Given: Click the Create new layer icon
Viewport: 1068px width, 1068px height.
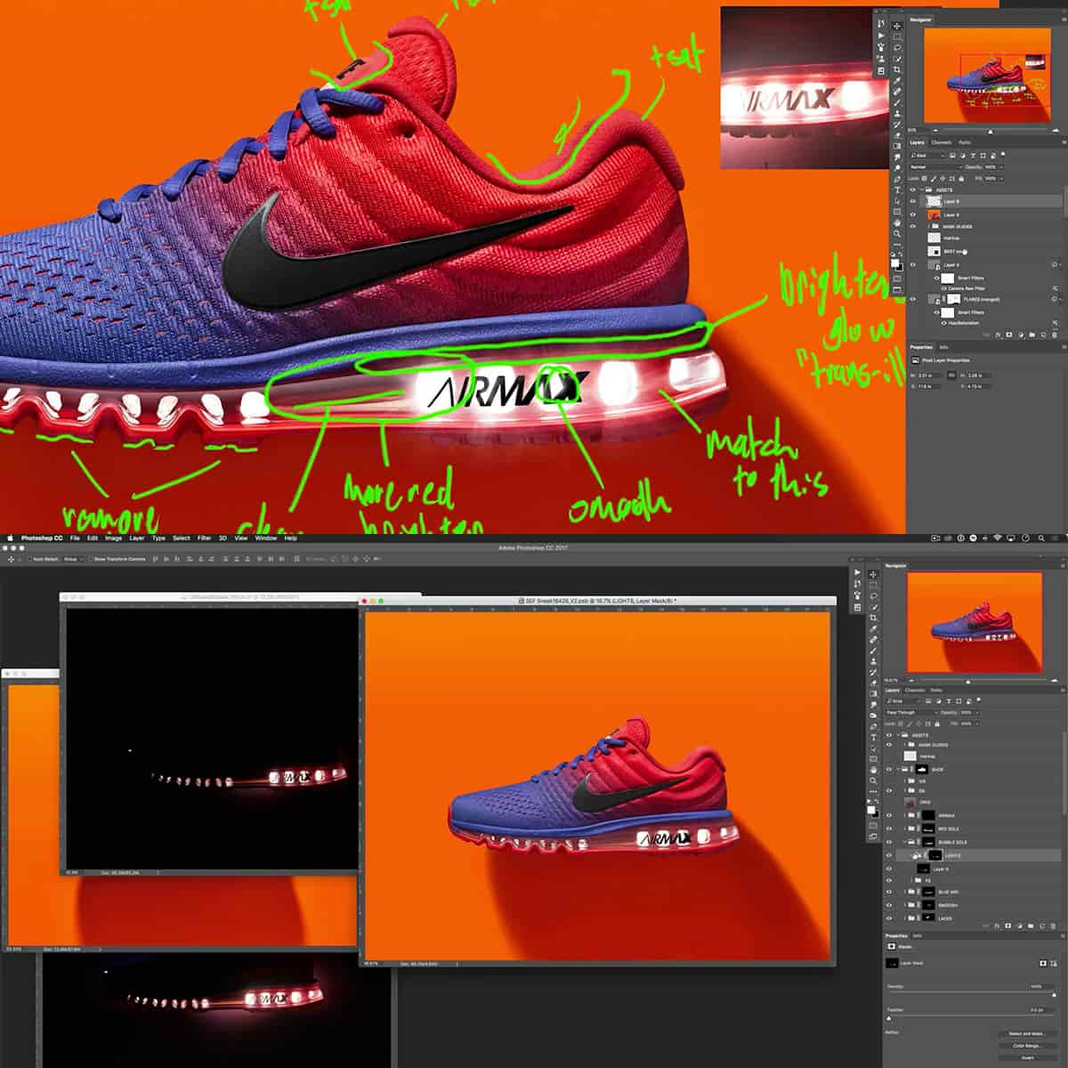Looking at the screenshot, I should click(x=1042, y=924).
